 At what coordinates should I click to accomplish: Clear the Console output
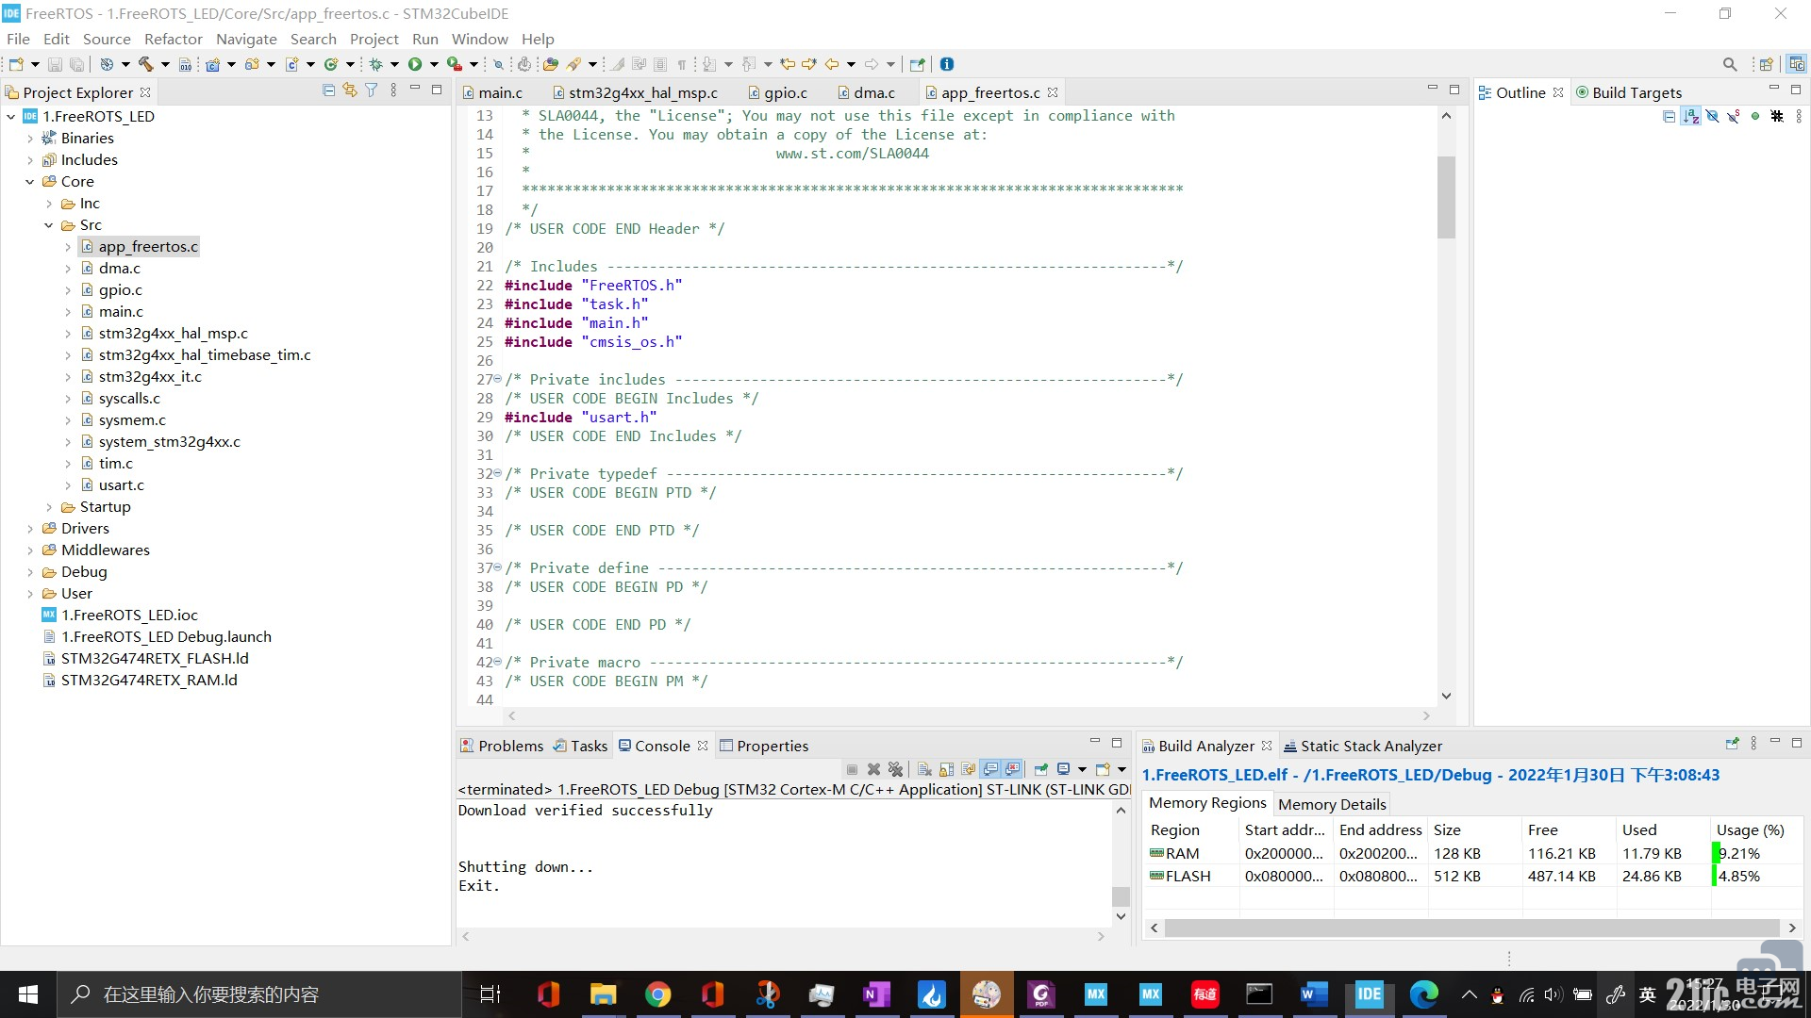pyautogui.click(x=924, y=769)
